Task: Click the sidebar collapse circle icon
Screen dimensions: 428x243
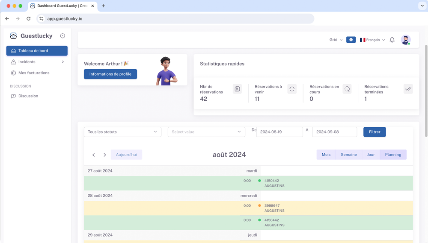Action: [62, 36]
